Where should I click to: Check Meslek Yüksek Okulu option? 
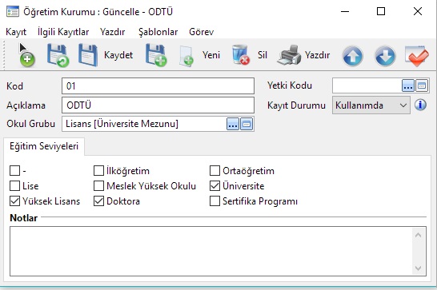98,185
